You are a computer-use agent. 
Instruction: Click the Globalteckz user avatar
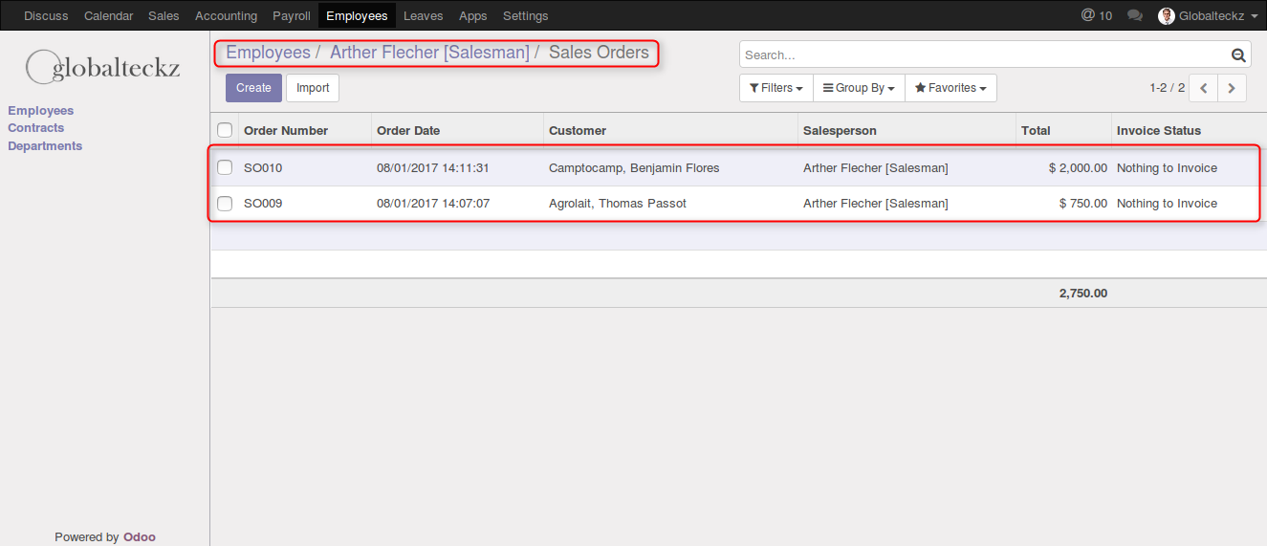point(1166,15)
